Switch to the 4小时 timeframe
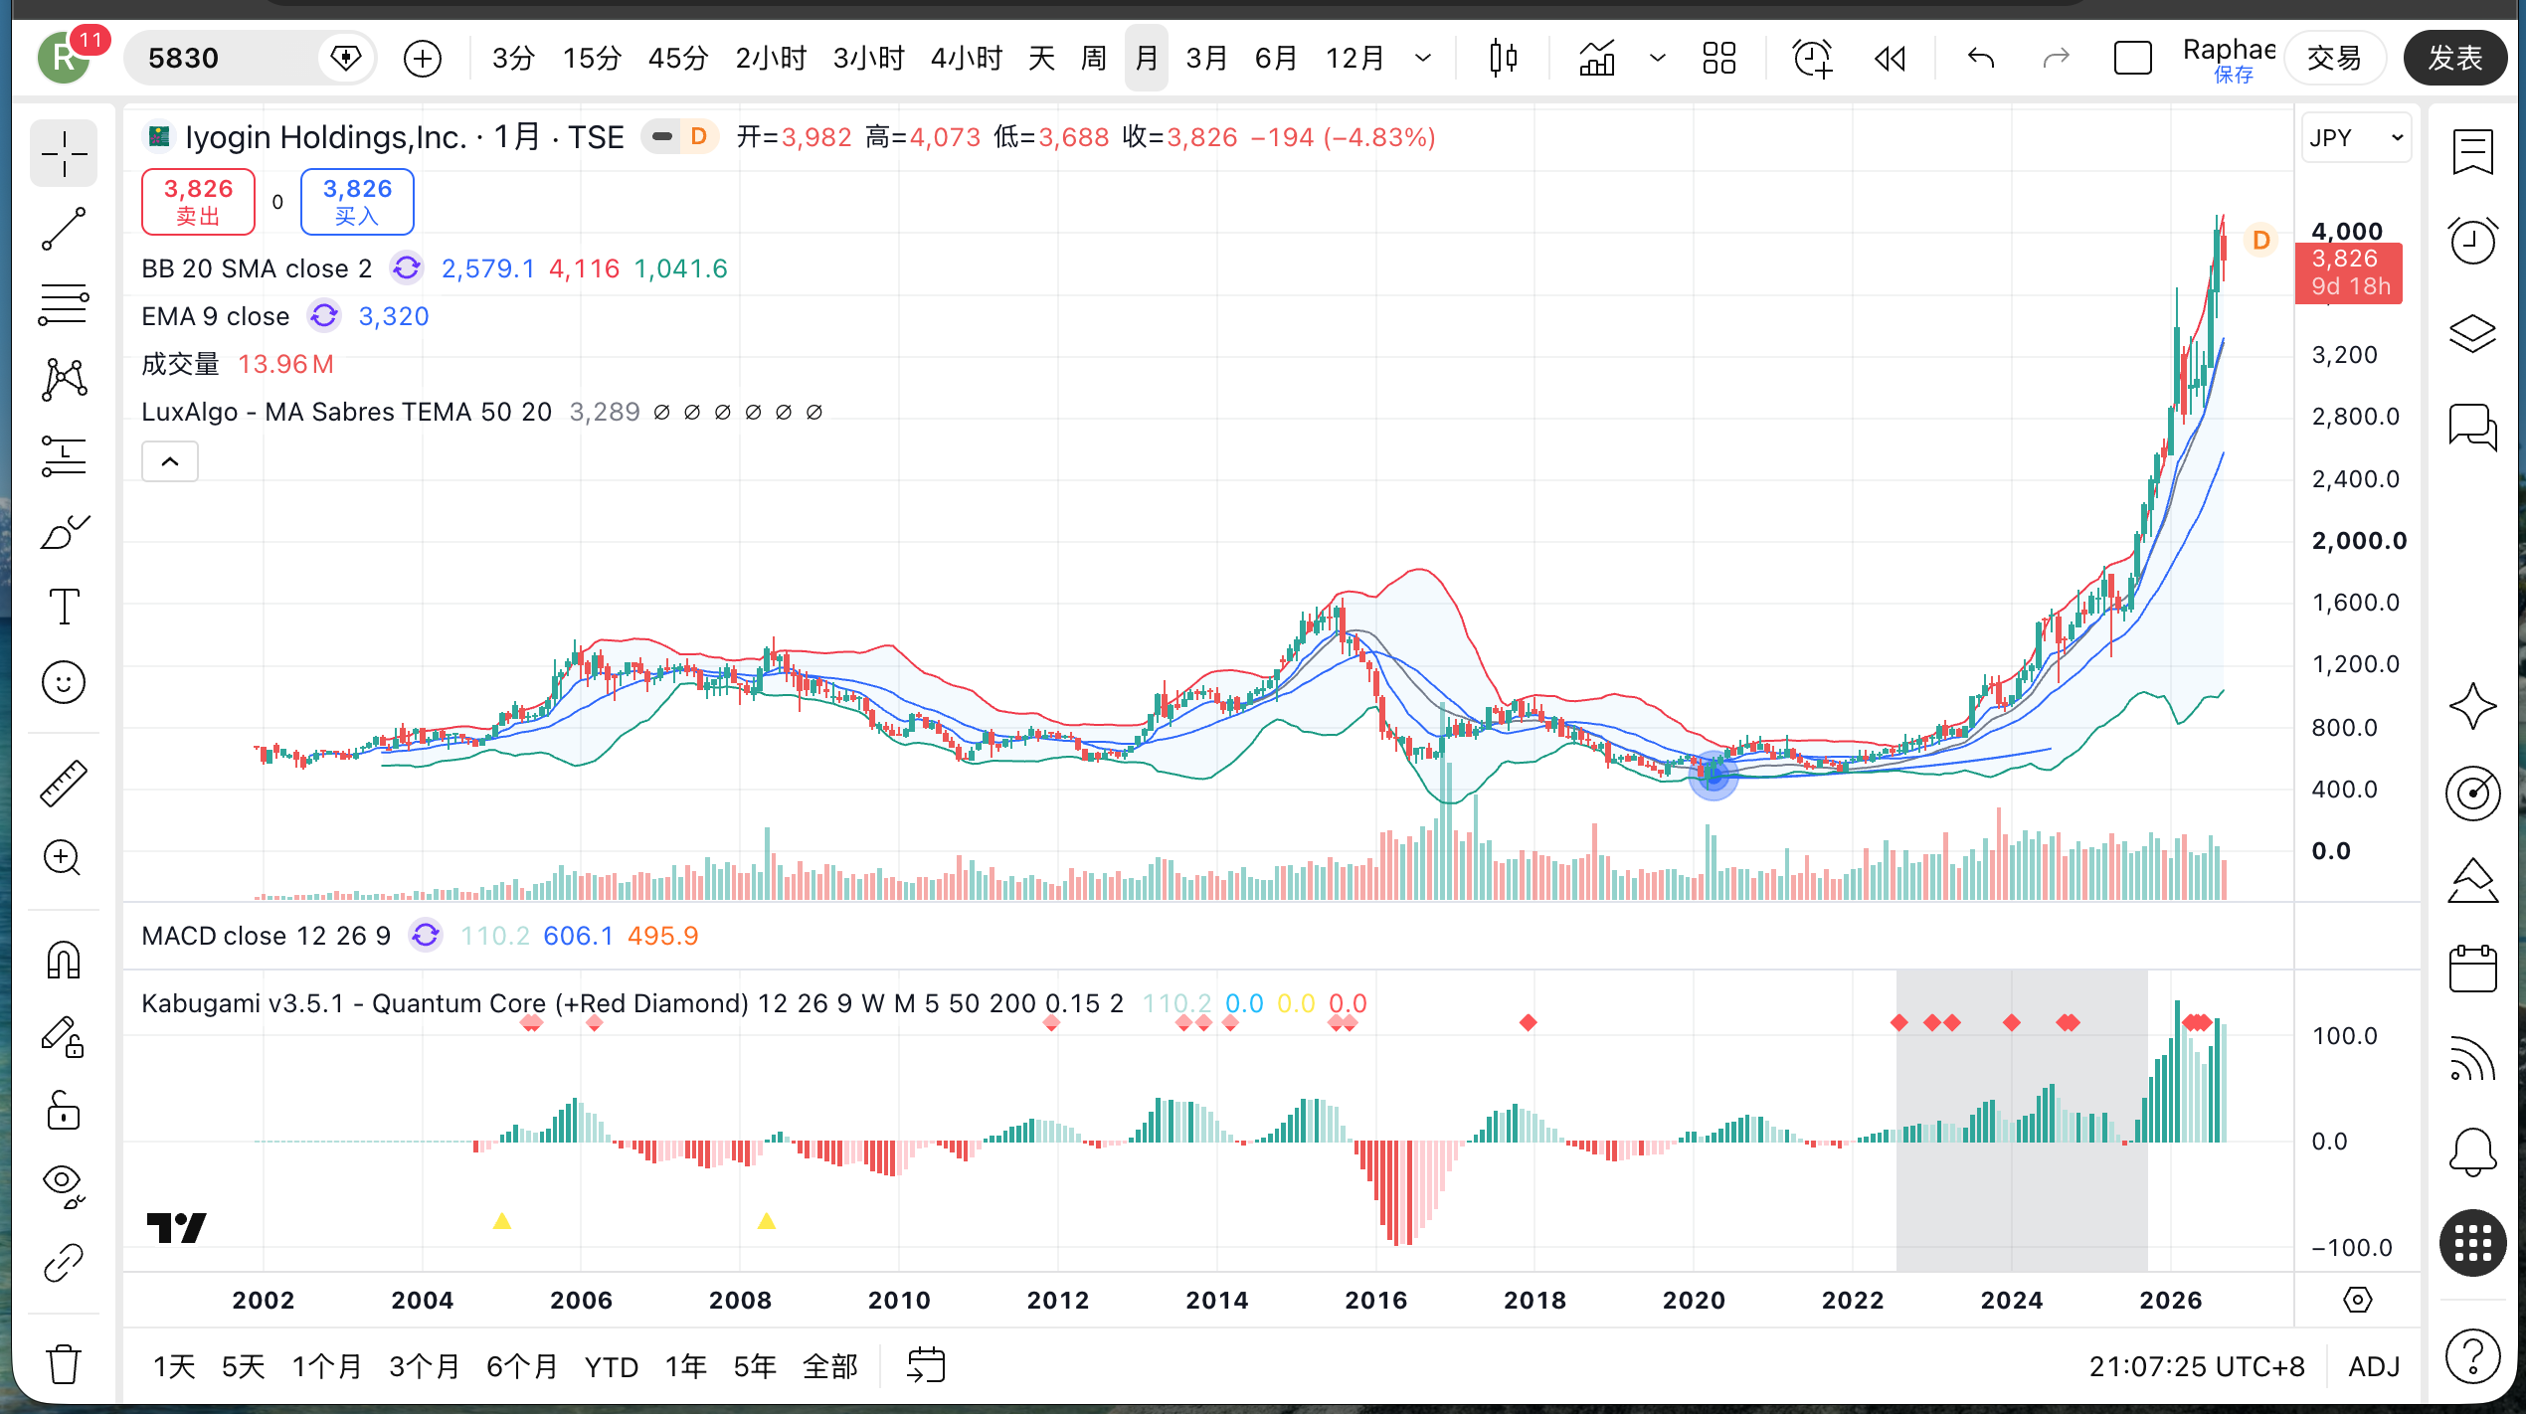Screen dimensions: 2526x1414 (966, 59)
